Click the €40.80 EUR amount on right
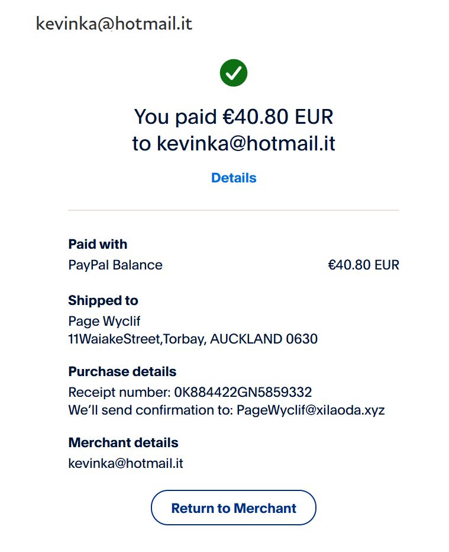The width and height of the screenshot is (449, 552). pyautogui.click(x=363, y=265)
